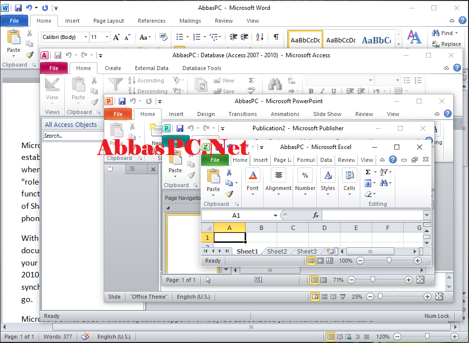Expand the Excel formula bar chevron
Screen dimensions: 469x343
coord(427,215)
